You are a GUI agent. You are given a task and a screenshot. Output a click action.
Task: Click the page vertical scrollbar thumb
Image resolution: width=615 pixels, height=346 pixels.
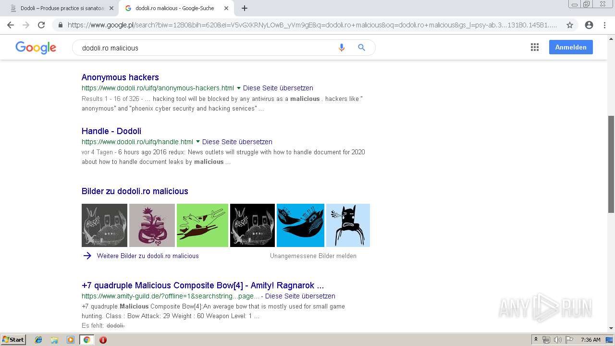[x=611, y=164]
